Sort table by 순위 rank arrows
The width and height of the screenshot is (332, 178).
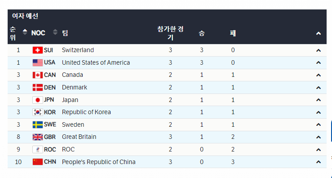tap(25, 32)
